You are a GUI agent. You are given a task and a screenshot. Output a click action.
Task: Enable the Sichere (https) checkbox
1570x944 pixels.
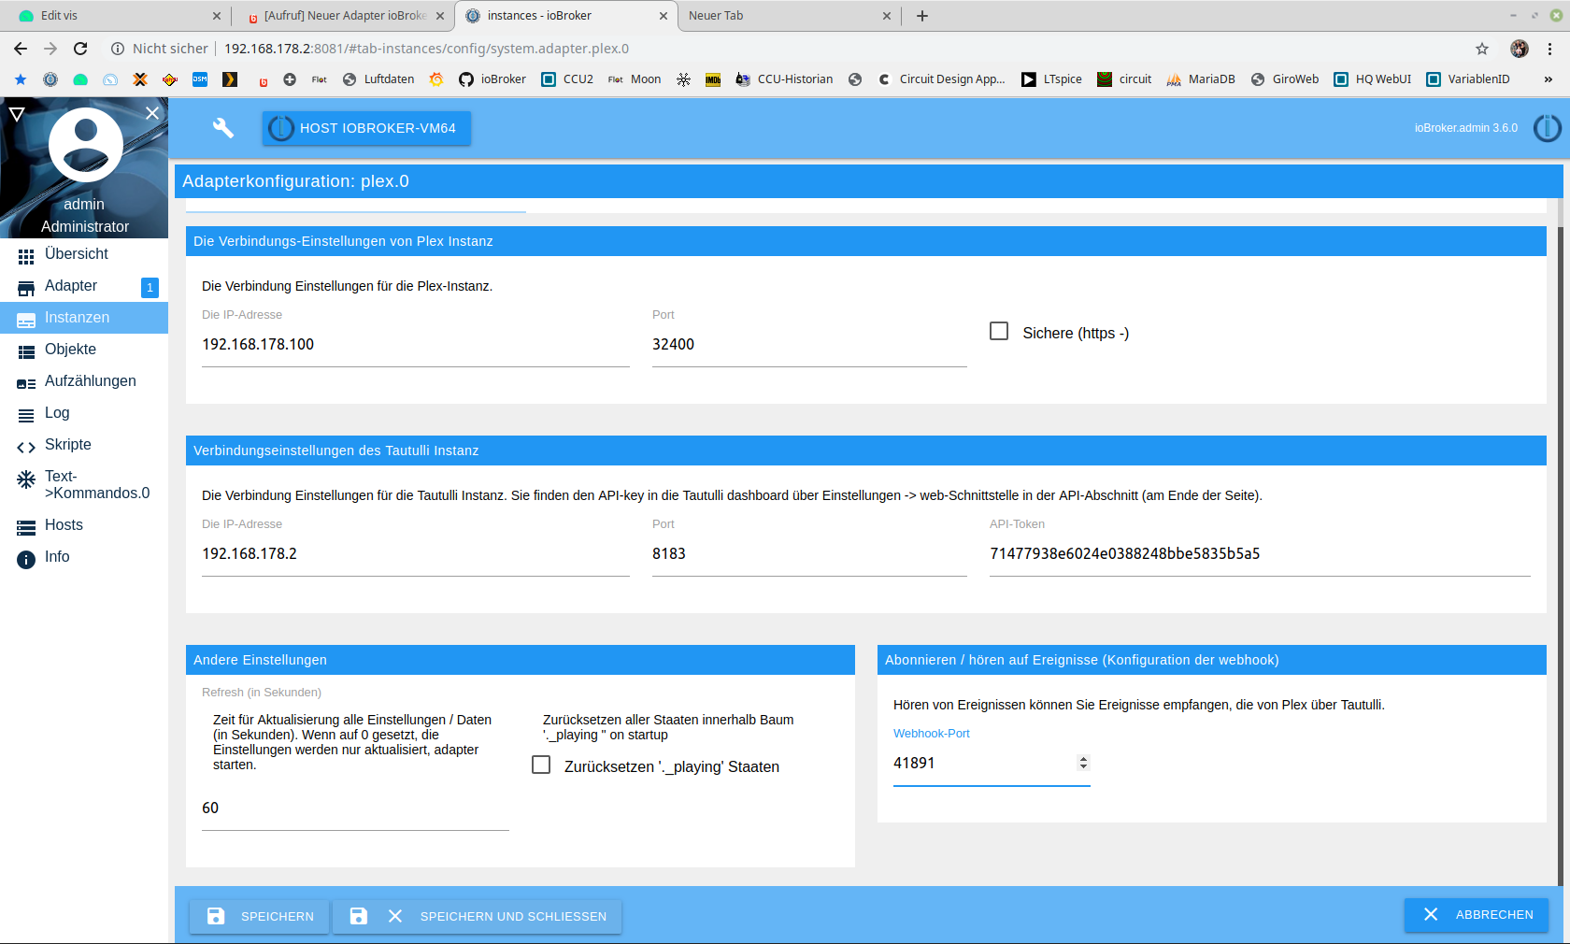coord(999,331)
